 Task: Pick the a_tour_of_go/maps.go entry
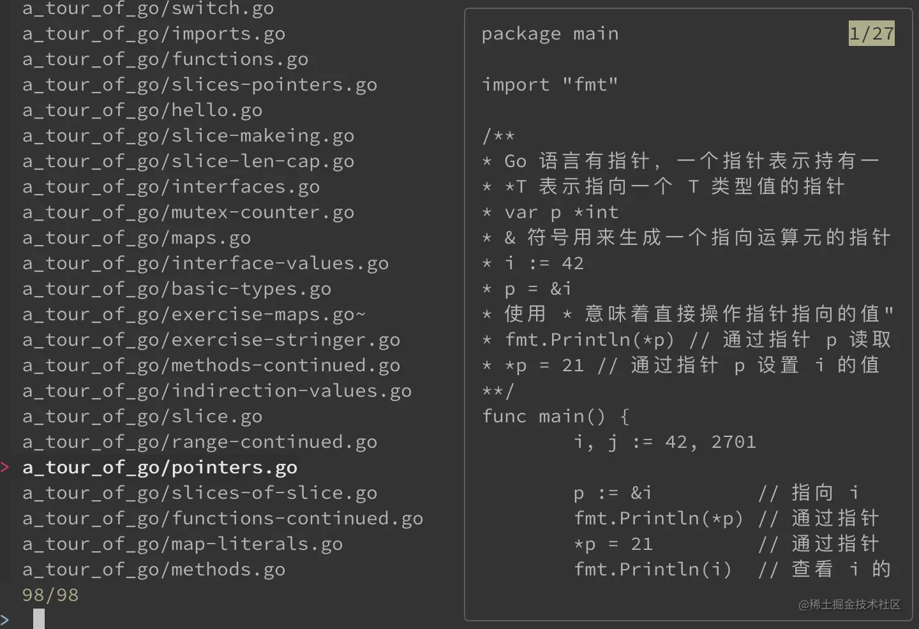[137, 238]
